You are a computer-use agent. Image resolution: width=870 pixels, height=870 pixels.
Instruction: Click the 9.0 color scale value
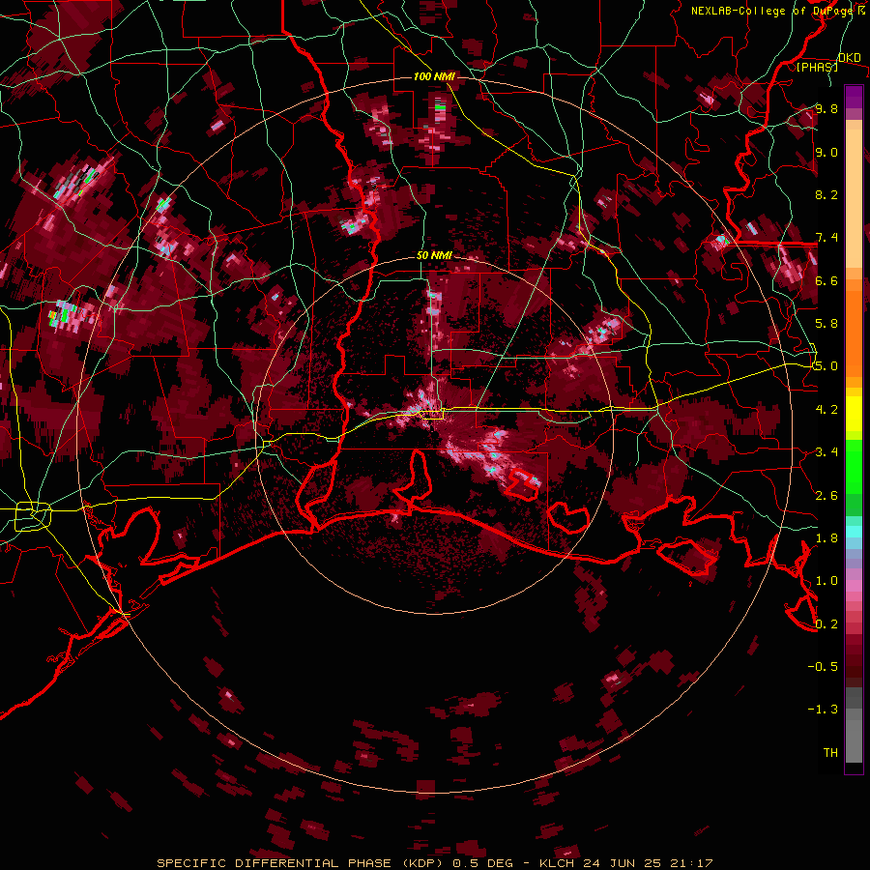826,152
